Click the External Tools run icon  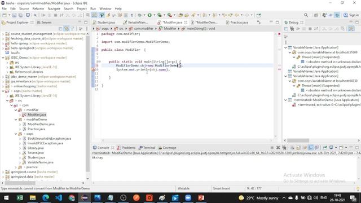(170, 15)
